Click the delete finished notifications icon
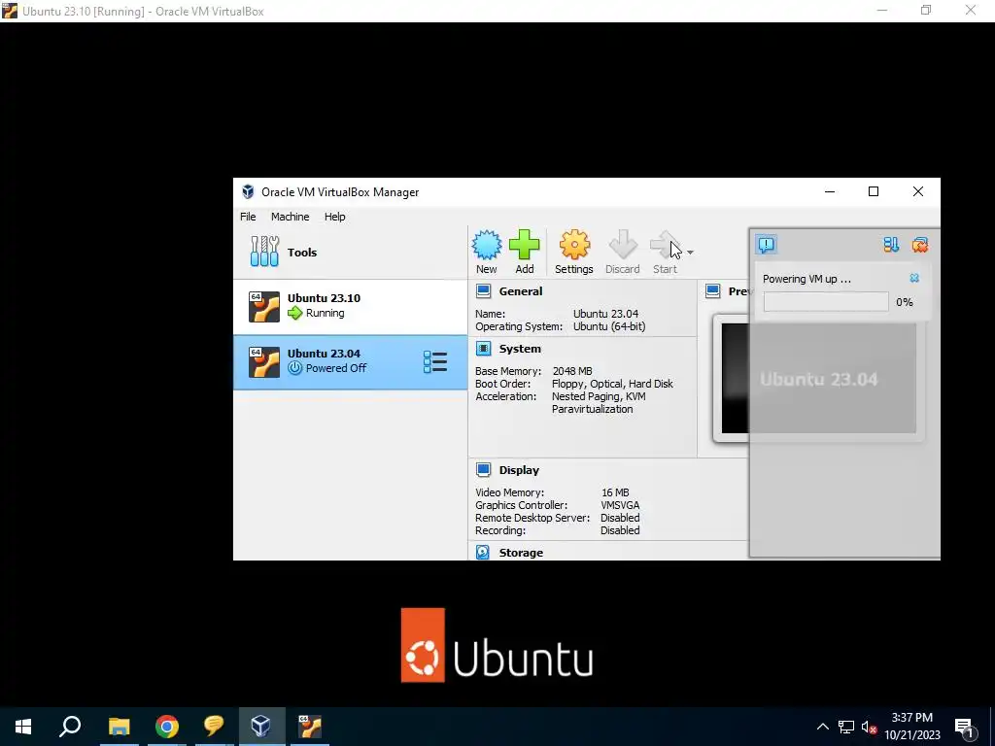Screen dimensions: 995x746 [x=920, y=244]
